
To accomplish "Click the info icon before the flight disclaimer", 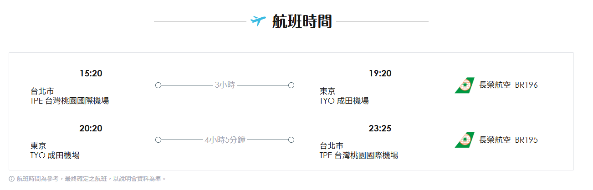I will click(x=12, y=179).
